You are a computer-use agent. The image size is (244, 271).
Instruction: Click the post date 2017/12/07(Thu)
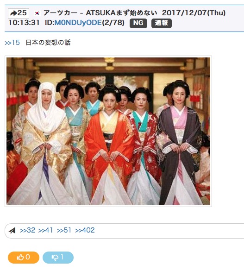tap(194, 13)
